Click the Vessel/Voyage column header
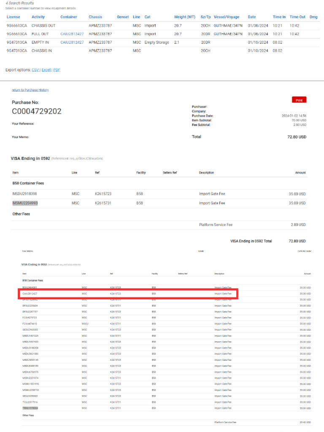This screenshot has width=324, height=432. (226, 17)
